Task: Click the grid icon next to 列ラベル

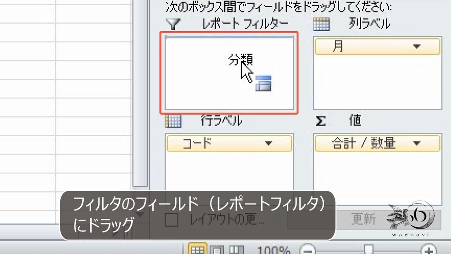Action: pos(321,25)
